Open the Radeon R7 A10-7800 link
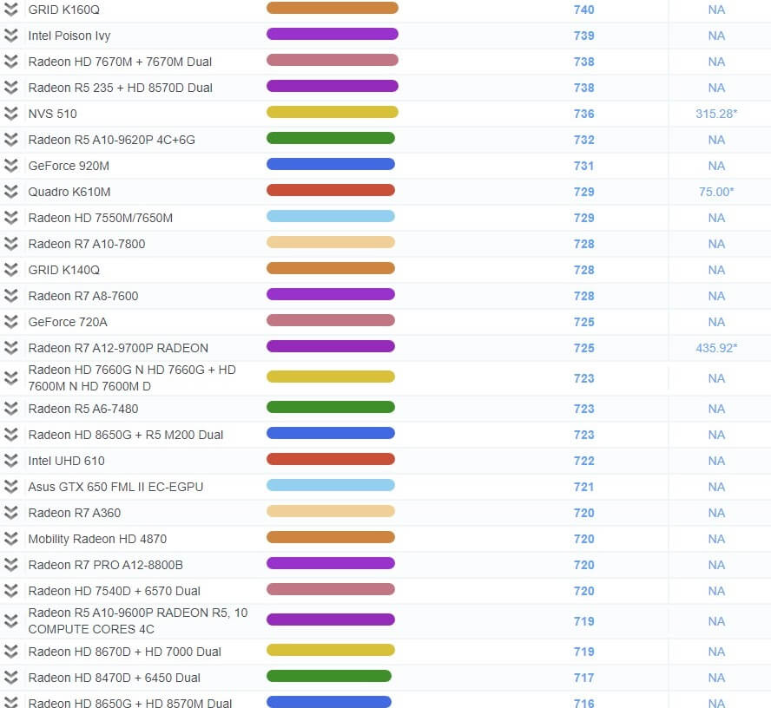Image resolution: width=771 pixels, height=708 pixels. coord(87,244)
